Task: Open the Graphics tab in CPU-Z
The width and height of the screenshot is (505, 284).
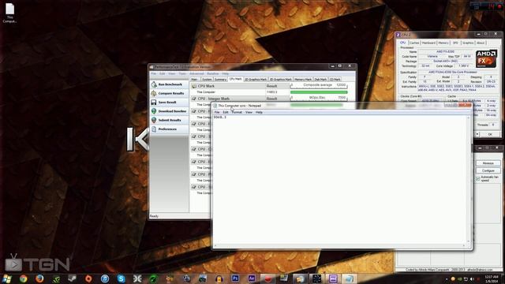Action: 468,43
